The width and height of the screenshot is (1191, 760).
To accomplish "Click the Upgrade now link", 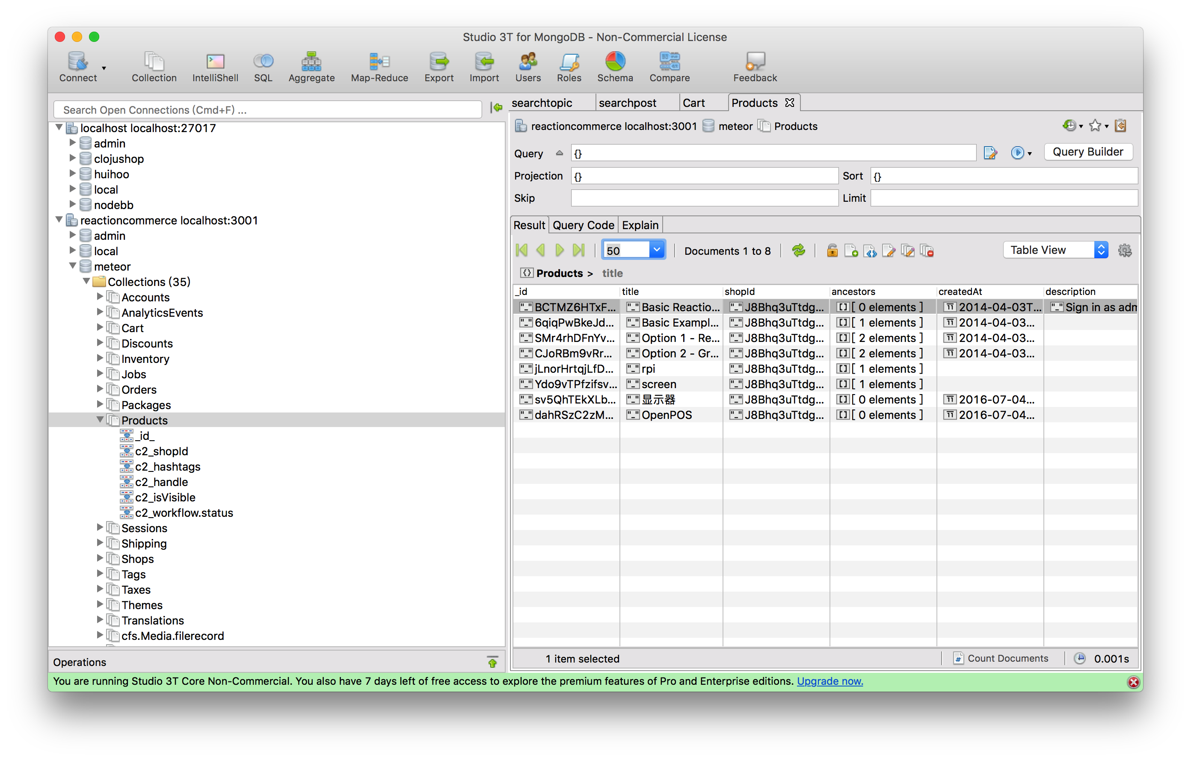I will (x=830, y=681).
